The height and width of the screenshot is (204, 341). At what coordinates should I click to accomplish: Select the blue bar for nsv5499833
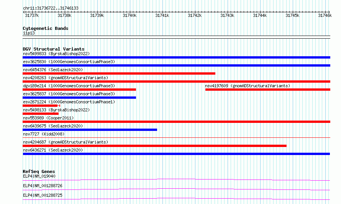pos(176,57)
